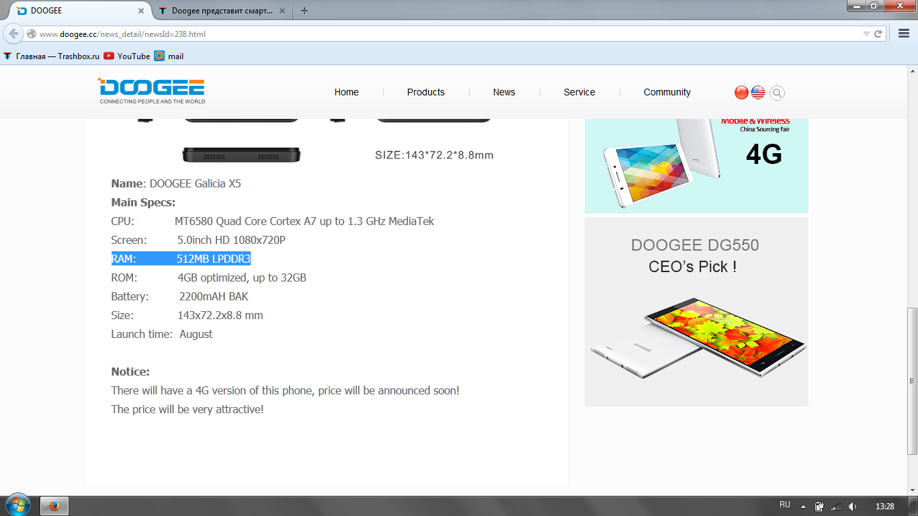Open the volume speaker tray icon
This screenshot has height=516, width=918.
pyautogui.click(x=853, y=506)
